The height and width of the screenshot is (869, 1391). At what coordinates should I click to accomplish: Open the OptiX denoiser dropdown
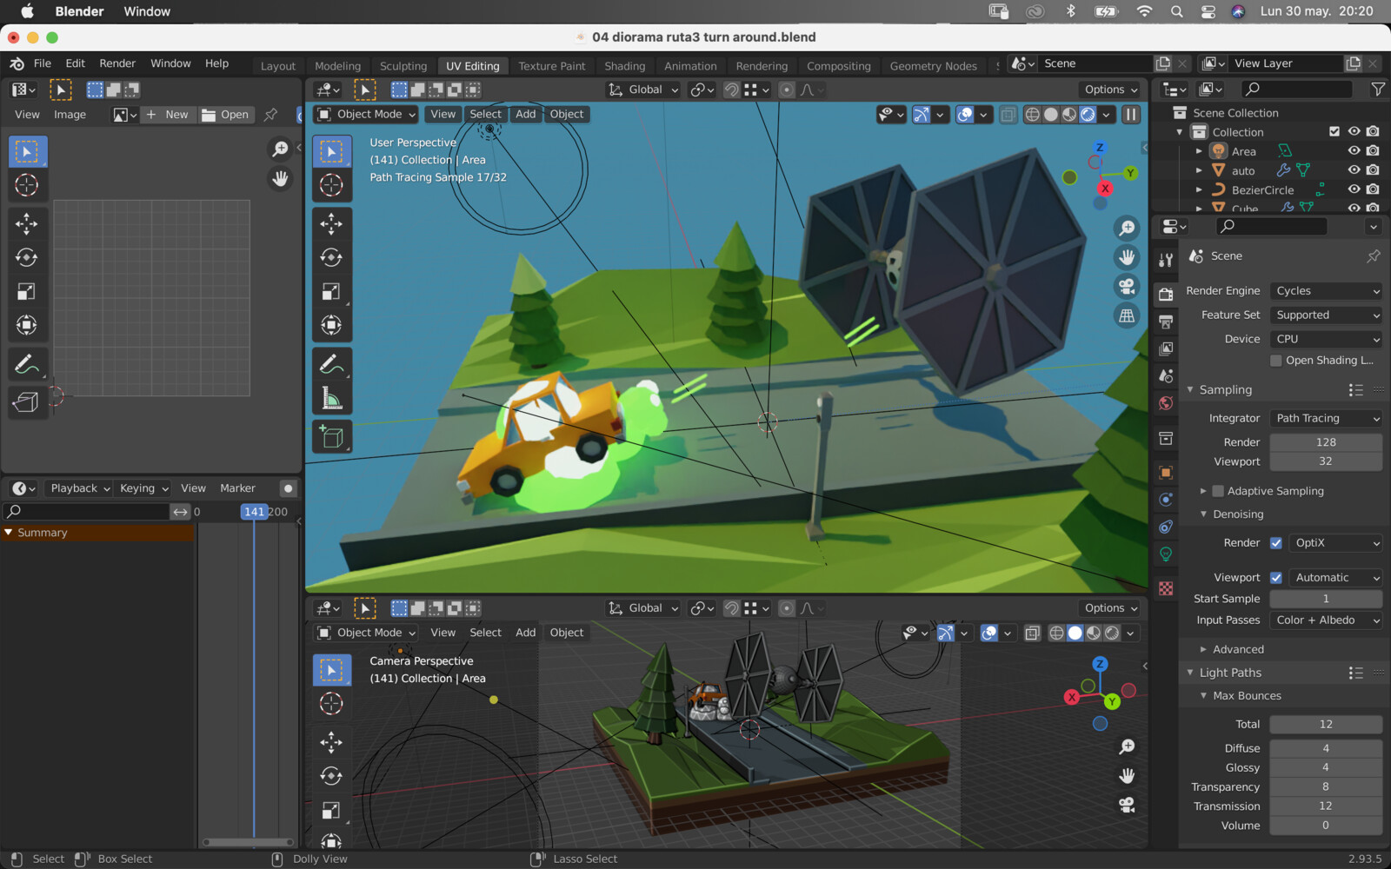pyautogui.click(x=1335, y=543)
